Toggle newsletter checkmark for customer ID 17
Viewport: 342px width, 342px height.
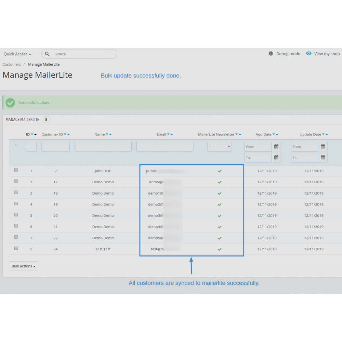coord(220,182)
